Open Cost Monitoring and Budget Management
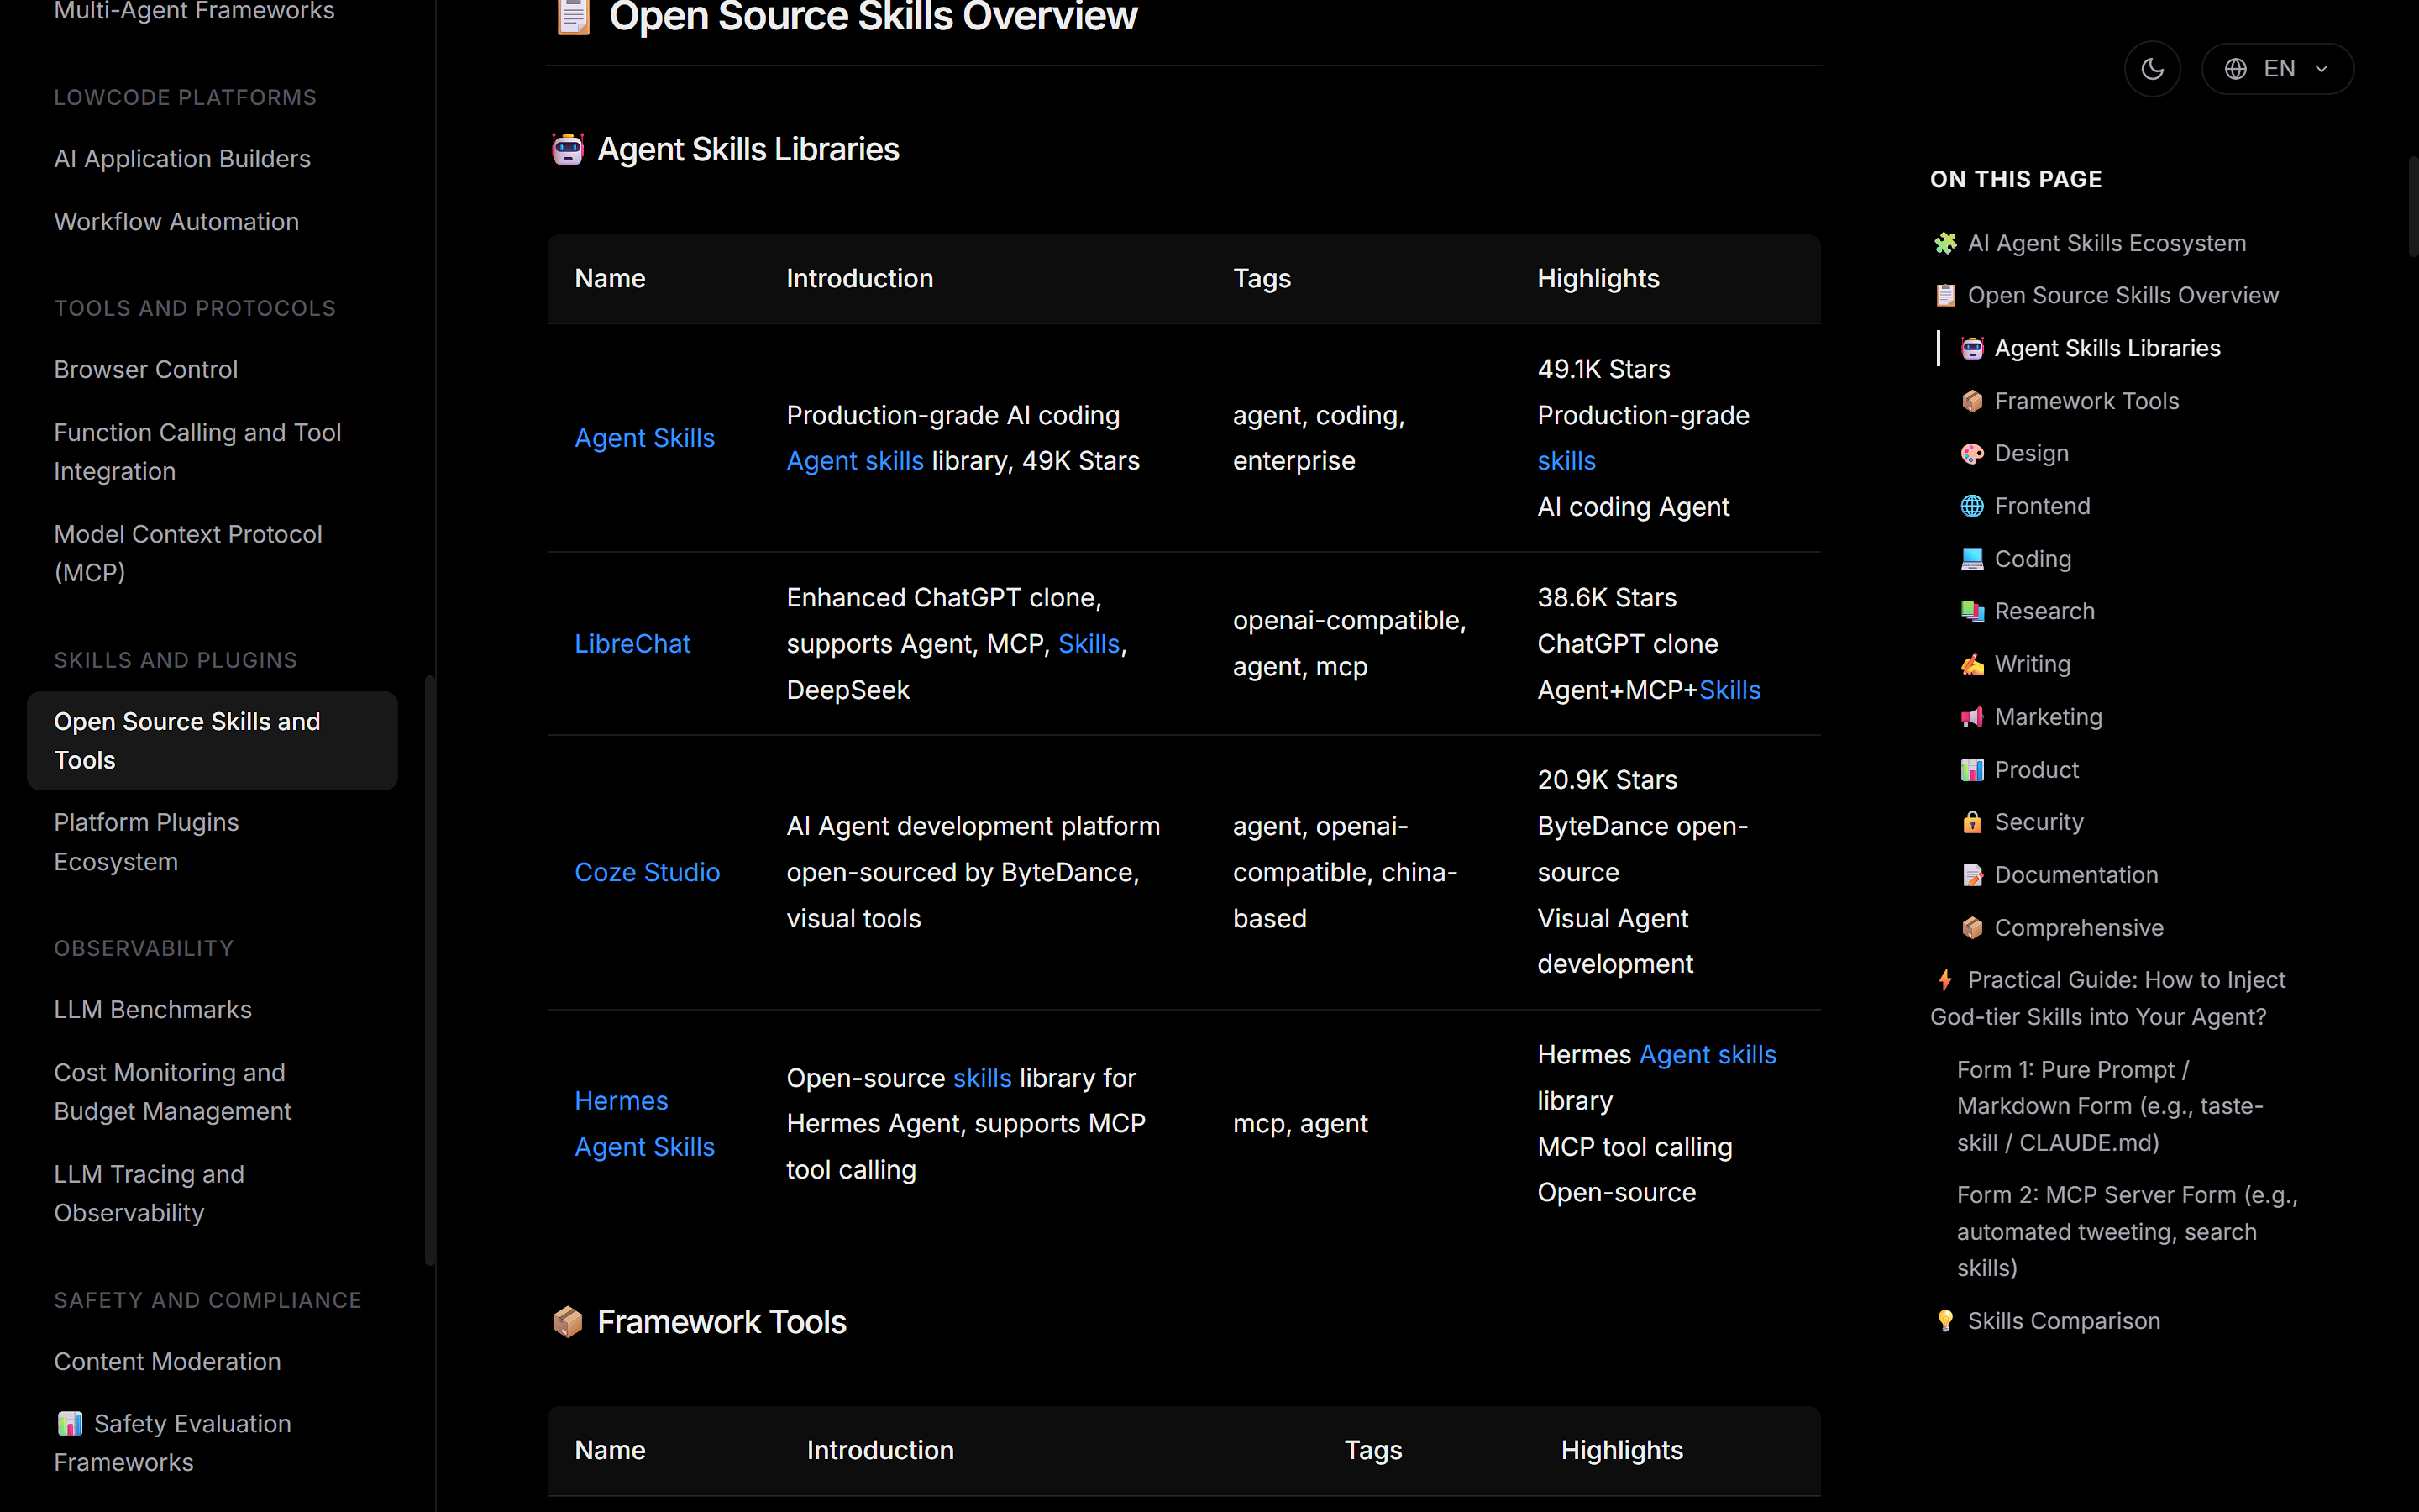 [173, 1092]
